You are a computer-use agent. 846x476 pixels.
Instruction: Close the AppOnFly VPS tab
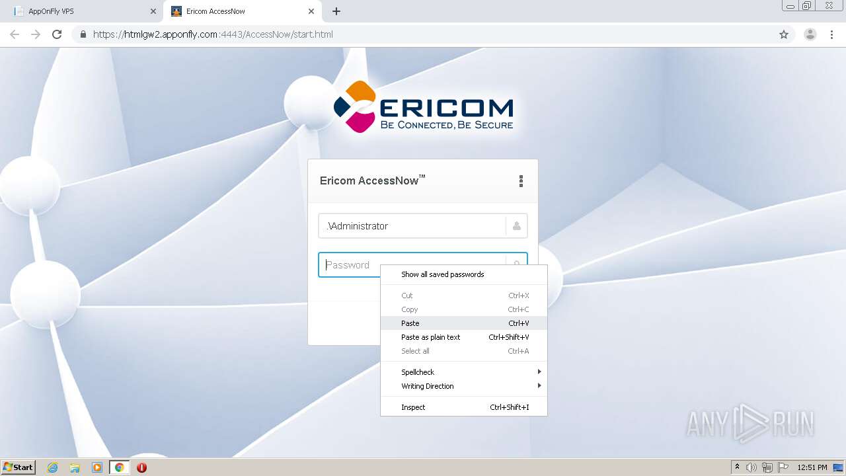[x=153, y=11]
